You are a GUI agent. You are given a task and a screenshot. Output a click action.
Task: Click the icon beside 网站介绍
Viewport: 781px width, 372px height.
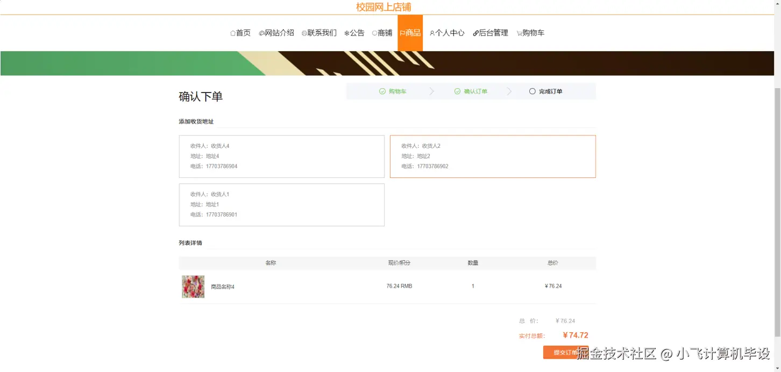tap(262, 33)
